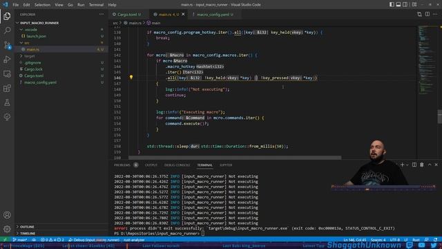Screen dimensions: 442x249
Task: Open the Help menu
Action: tap(112, 5)
